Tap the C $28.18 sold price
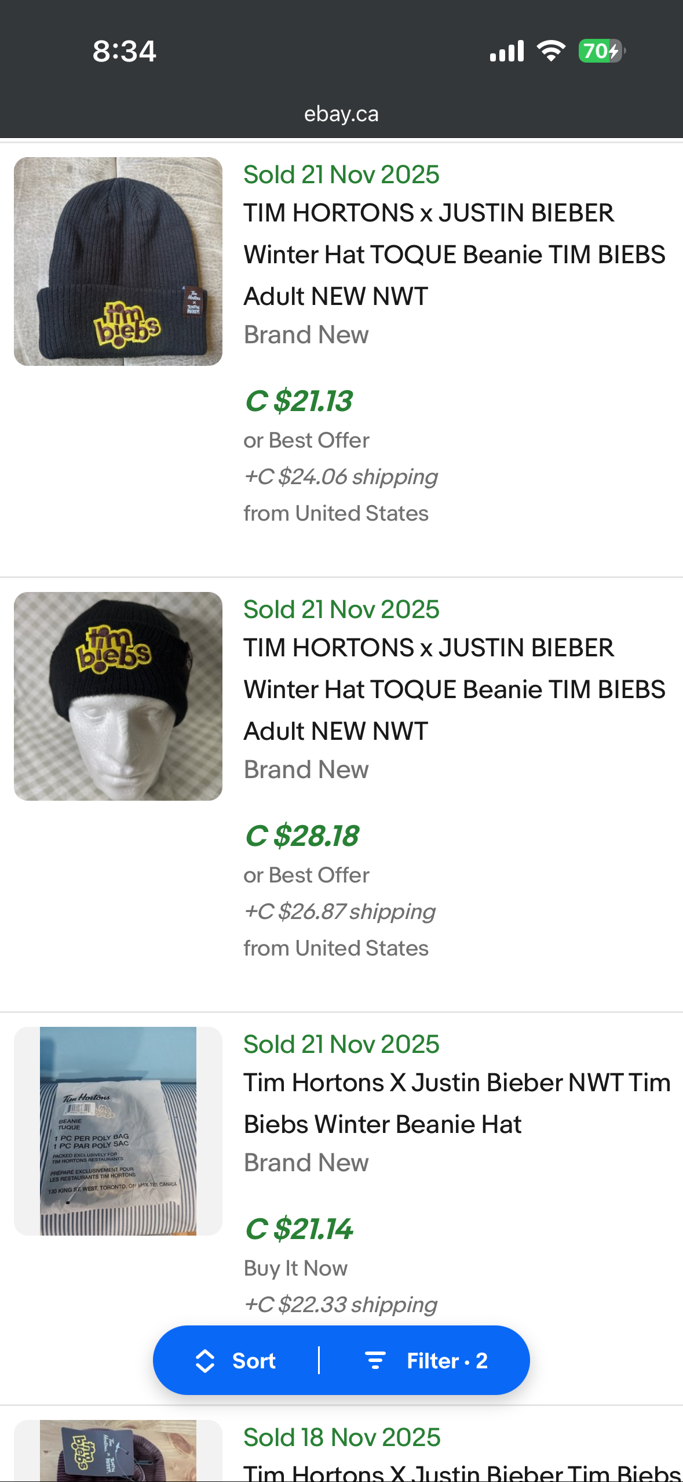This screenshot has width=683, height=1482. tap(302, 836)
